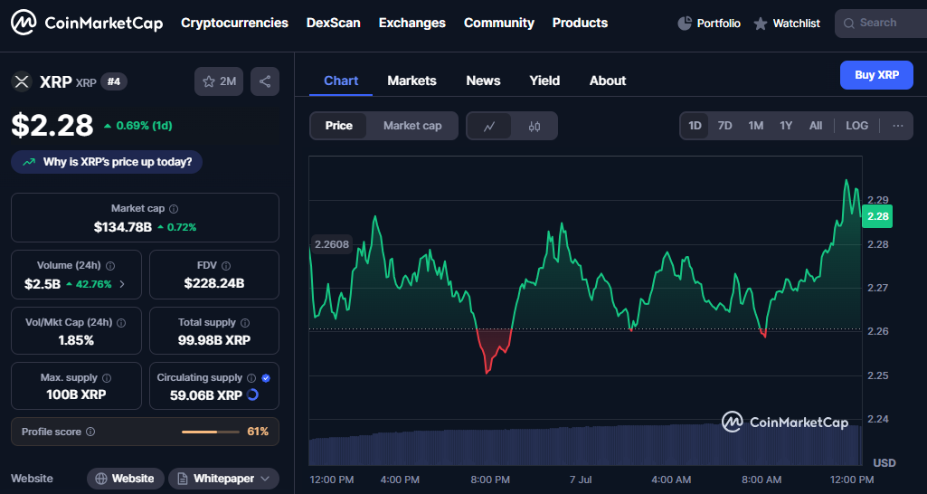The image size is (927, 494).
Task: Click the 2.2608 opening price label
Action: click(332, 243)
